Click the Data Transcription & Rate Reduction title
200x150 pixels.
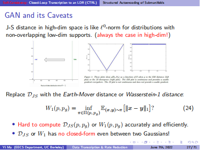pos(100,148)
